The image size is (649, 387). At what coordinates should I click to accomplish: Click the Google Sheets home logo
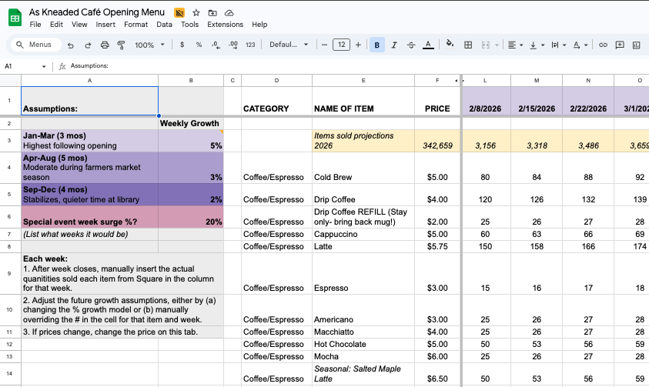point(15,18)
